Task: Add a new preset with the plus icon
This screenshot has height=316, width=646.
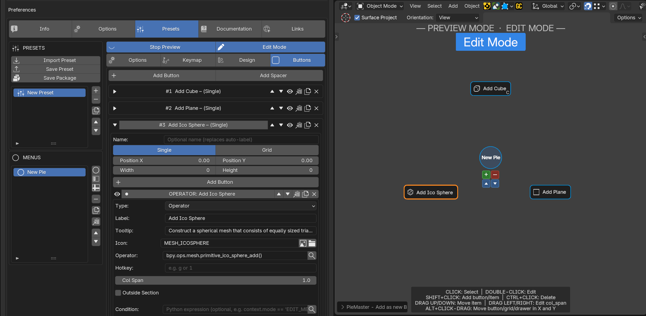Action: pos(96,91)
